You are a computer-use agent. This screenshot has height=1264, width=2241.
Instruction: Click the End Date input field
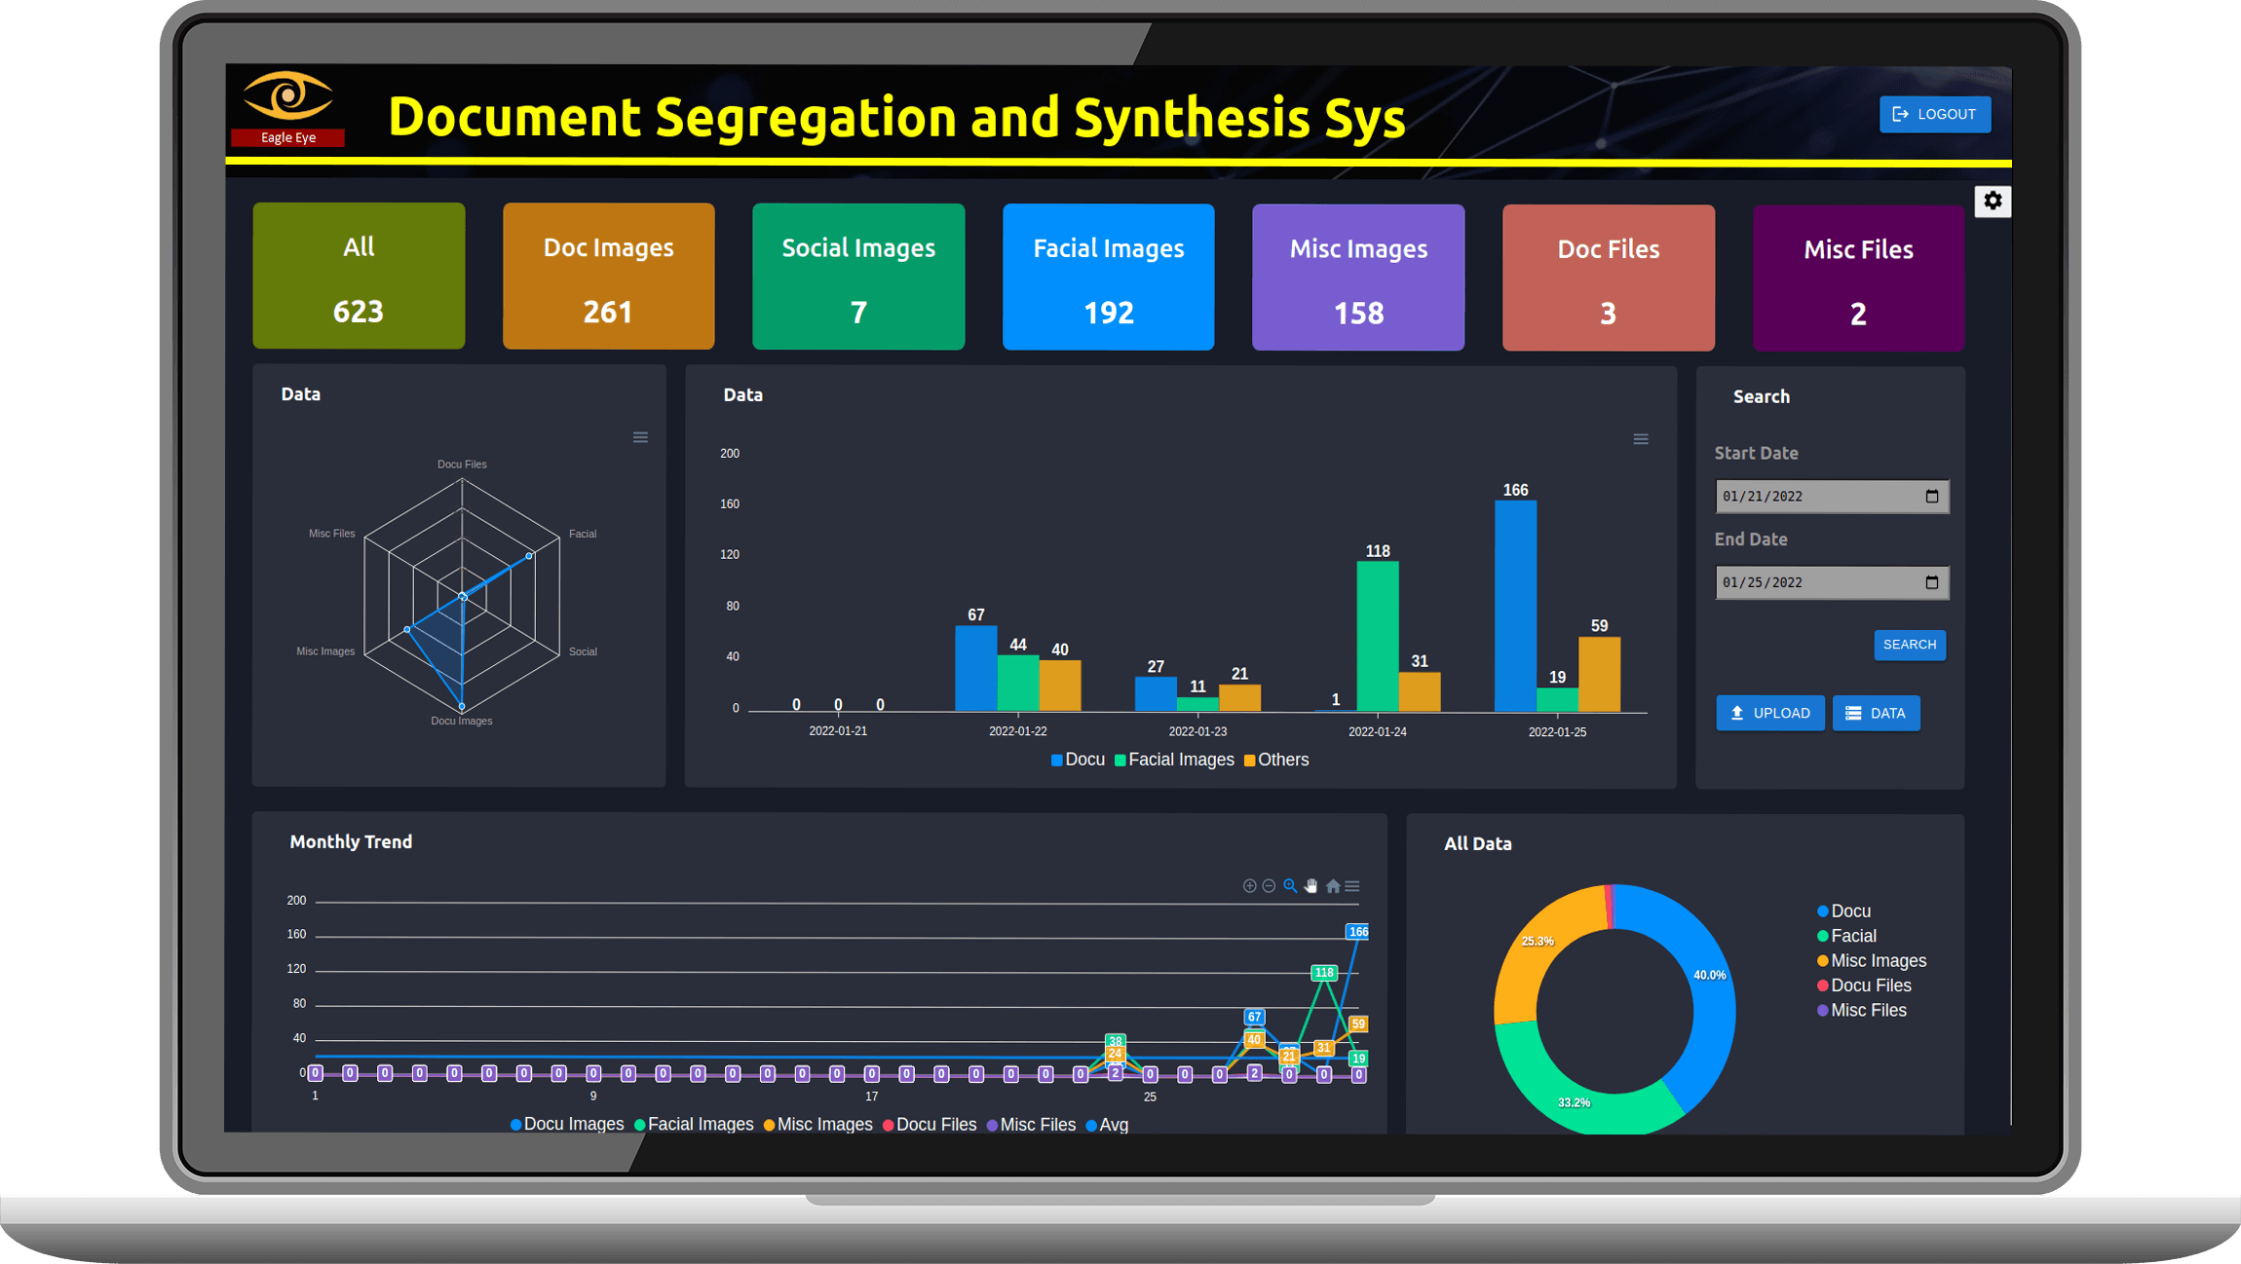click(1817, 582)
